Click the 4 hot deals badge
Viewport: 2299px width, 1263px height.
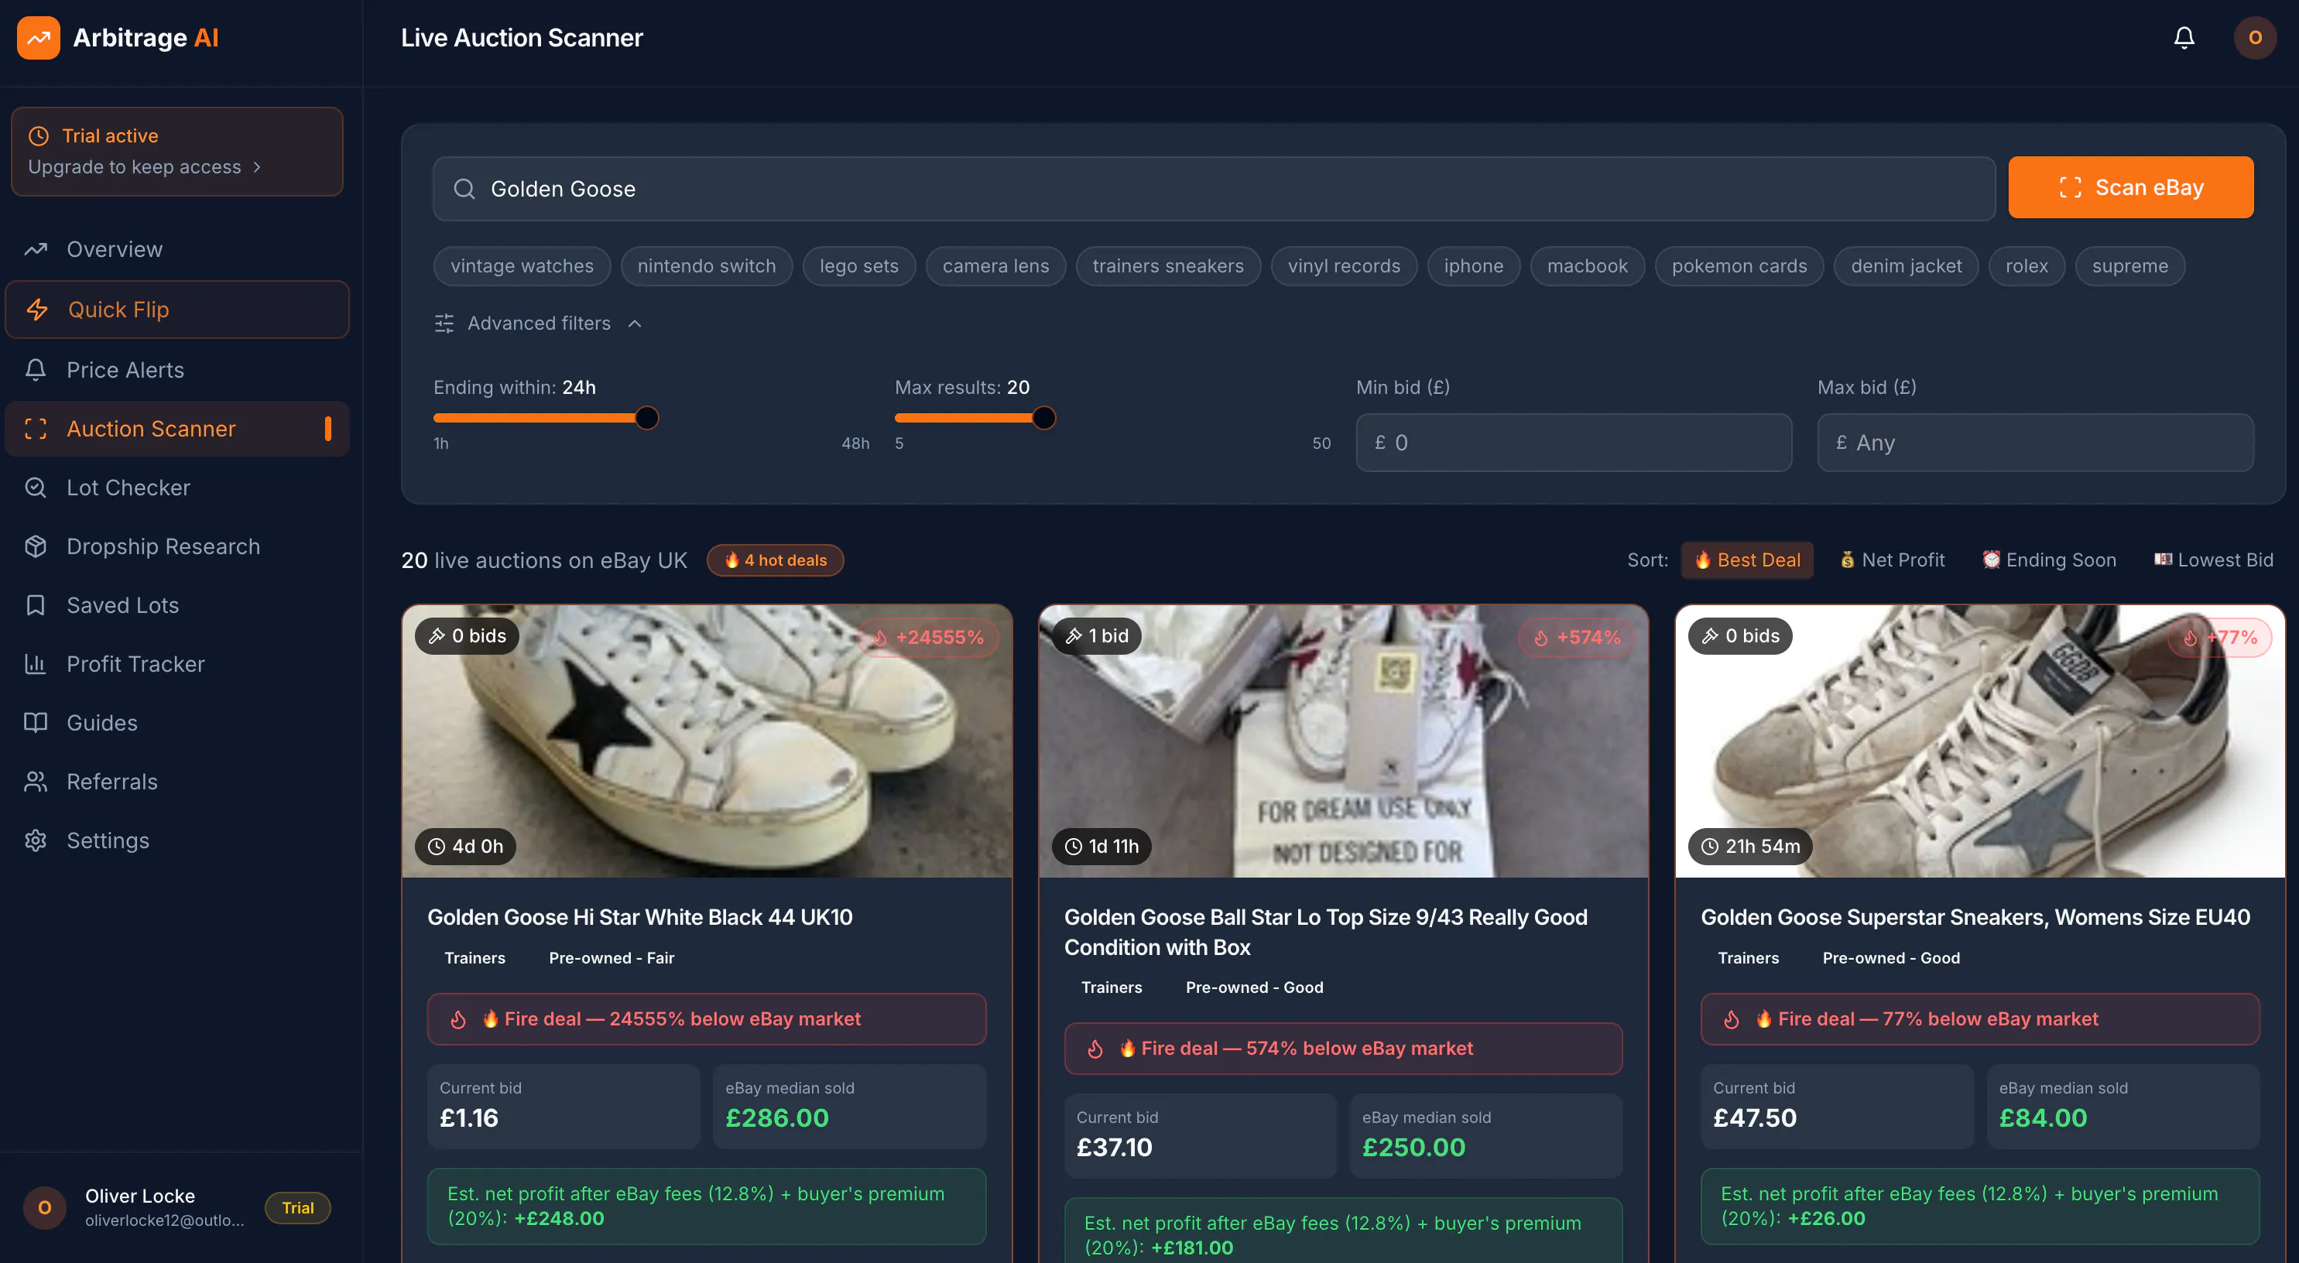775,560
